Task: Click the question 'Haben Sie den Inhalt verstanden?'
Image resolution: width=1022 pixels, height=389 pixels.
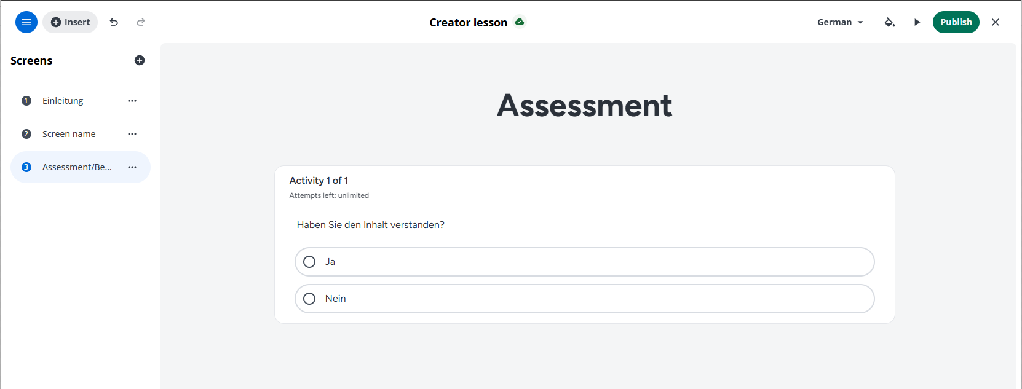Action: click(370, 225)
